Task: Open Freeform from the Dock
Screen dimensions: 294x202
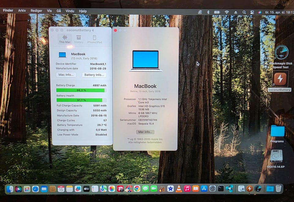Action: [78, 189]
